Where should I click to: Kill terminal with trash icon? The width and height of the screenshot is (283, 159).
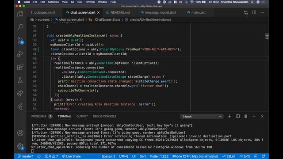[x=246, y=117]
